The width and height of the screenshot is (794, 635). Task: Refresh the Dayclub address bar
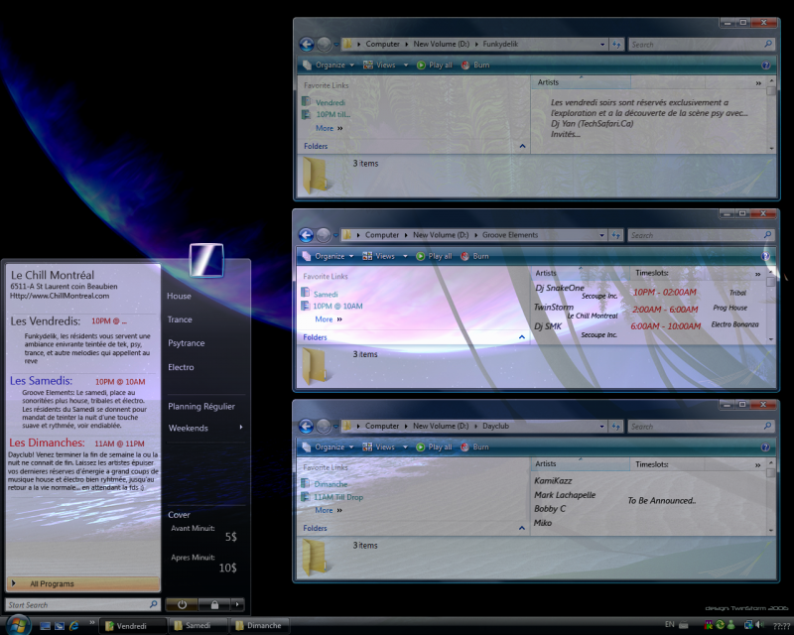(x=615, y=427)
